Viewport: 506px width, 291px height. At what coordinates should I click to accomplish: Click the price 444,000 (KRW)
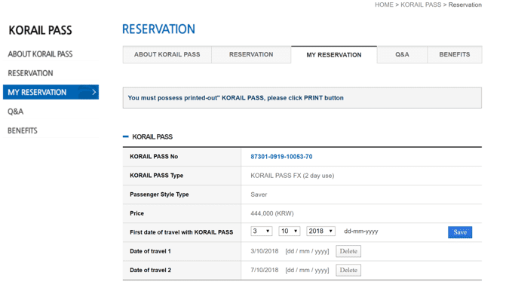click(272, 213)
